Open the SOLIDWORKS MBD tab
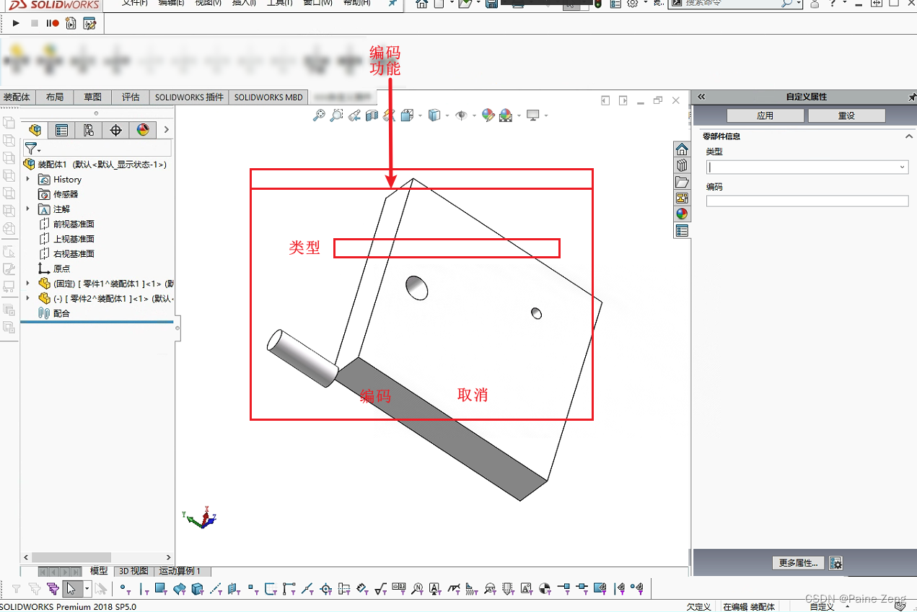 268,97
